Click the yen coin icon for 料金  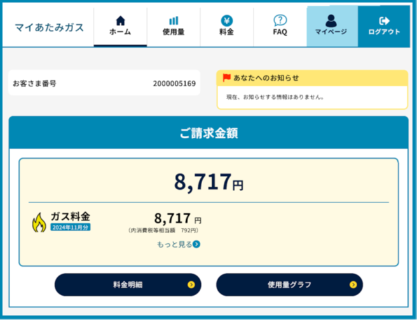coord(226,20)
